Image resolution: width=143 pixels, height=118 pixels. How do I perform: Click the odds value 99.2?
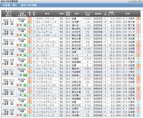[x=112, y=22]
